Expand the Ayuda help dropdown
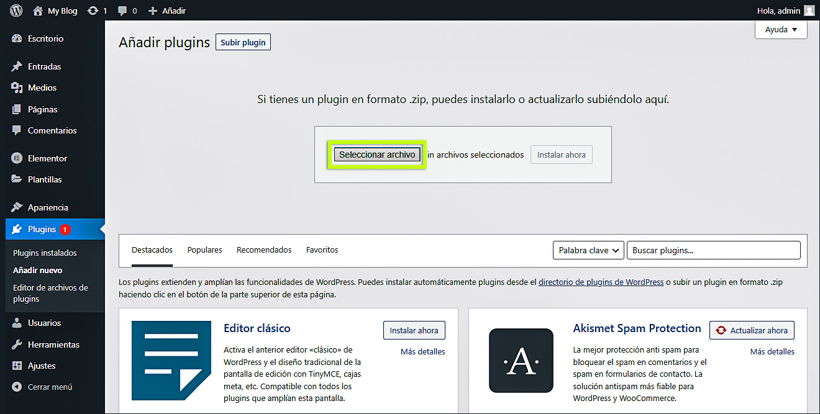Viewport: 820px width, 414px height. [781, 30]
